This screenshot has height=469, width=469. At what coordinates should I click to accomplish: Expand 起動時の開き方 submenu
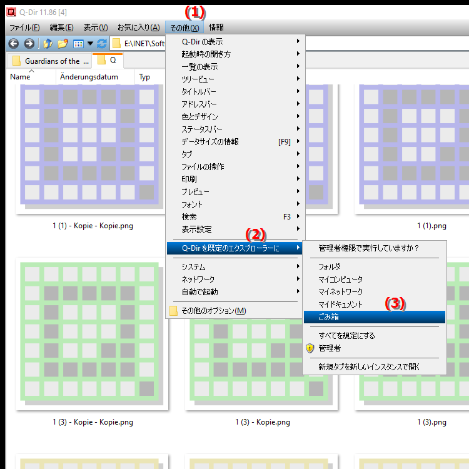coord(236,54)
